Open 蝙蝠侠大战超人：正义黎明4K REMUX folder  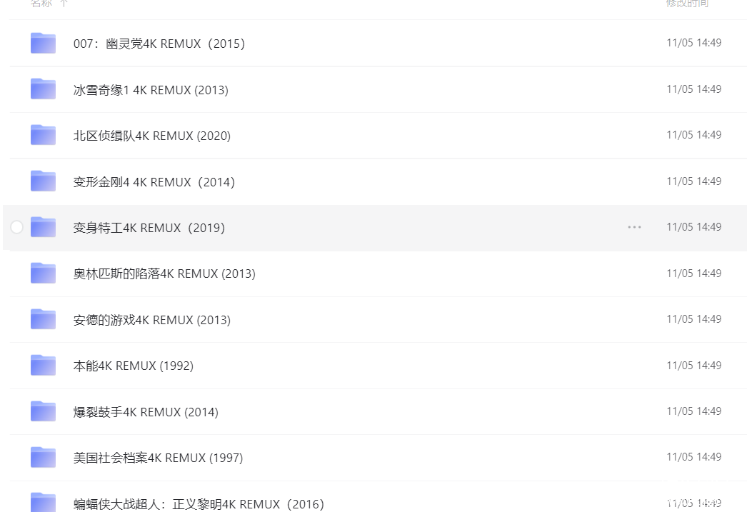(198, 503)
